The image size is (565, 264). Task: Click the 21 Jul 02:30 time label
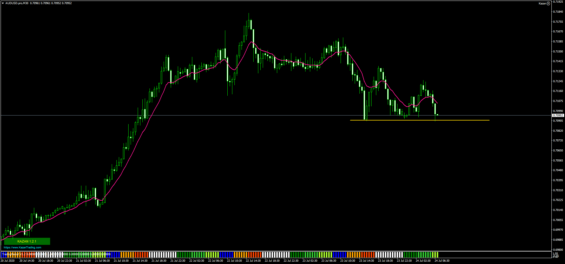tap(83, 261)
